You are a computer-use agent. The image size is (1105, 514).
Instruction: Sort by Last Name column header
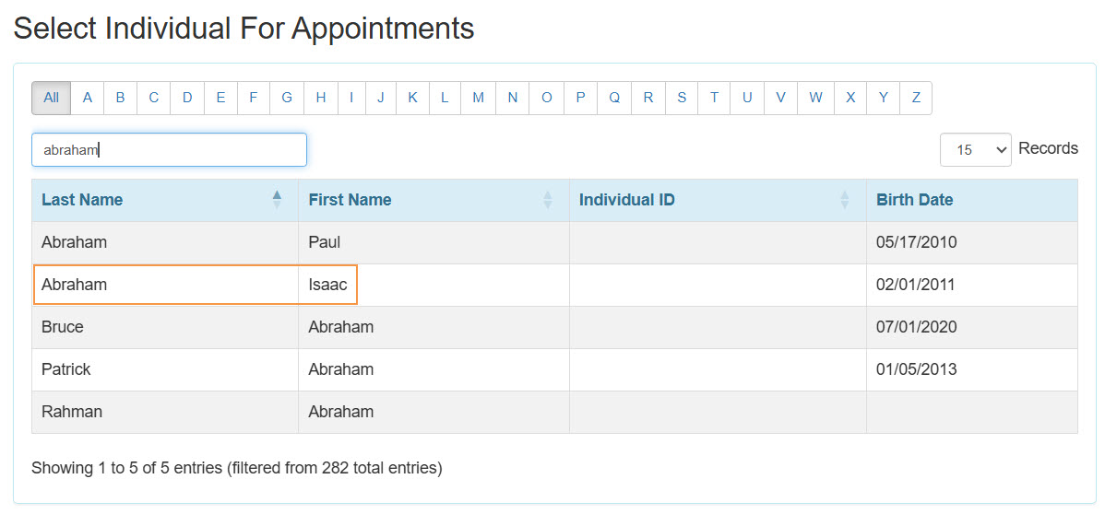pyautogui.click(x=82, y=200)
